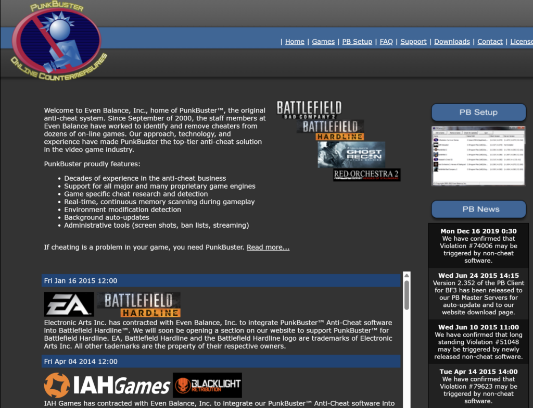Screen dimensions: 533x408
Task: Go to PB Setup in navigation bar
Action: 357,42
